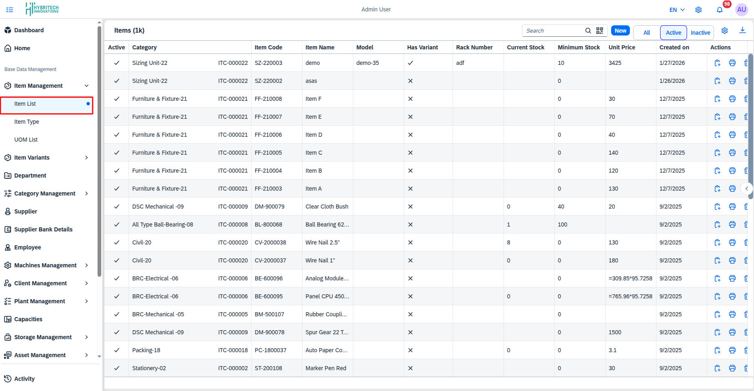Open the EN language dropdown

pos(675,9)
